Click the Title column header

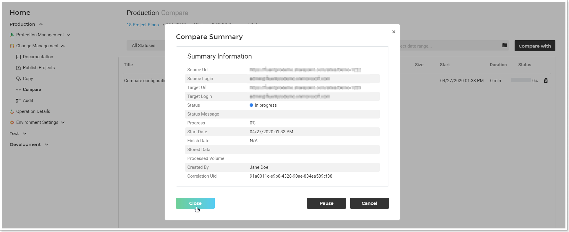[x=128, y=65]
